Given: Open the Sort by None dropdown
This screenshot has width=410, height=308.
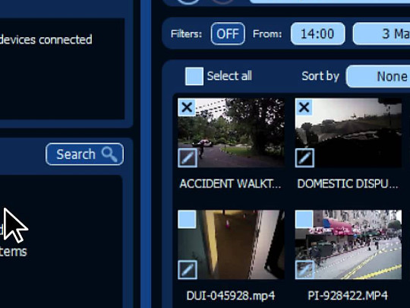Looking at the screenshot, I should coord(378,76).
